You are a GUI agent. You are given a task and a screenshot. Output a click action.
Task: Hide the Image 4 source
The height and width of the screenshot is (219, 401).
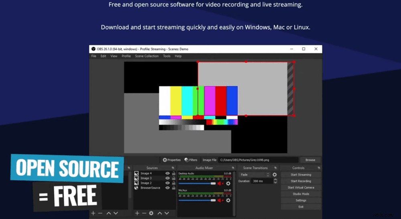[x=168, y=173]
